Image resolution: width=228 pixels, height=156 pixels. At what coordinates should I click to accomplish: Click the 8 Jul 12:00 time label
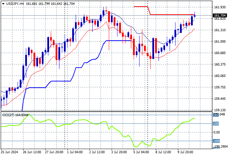click(x=163, y=152)
